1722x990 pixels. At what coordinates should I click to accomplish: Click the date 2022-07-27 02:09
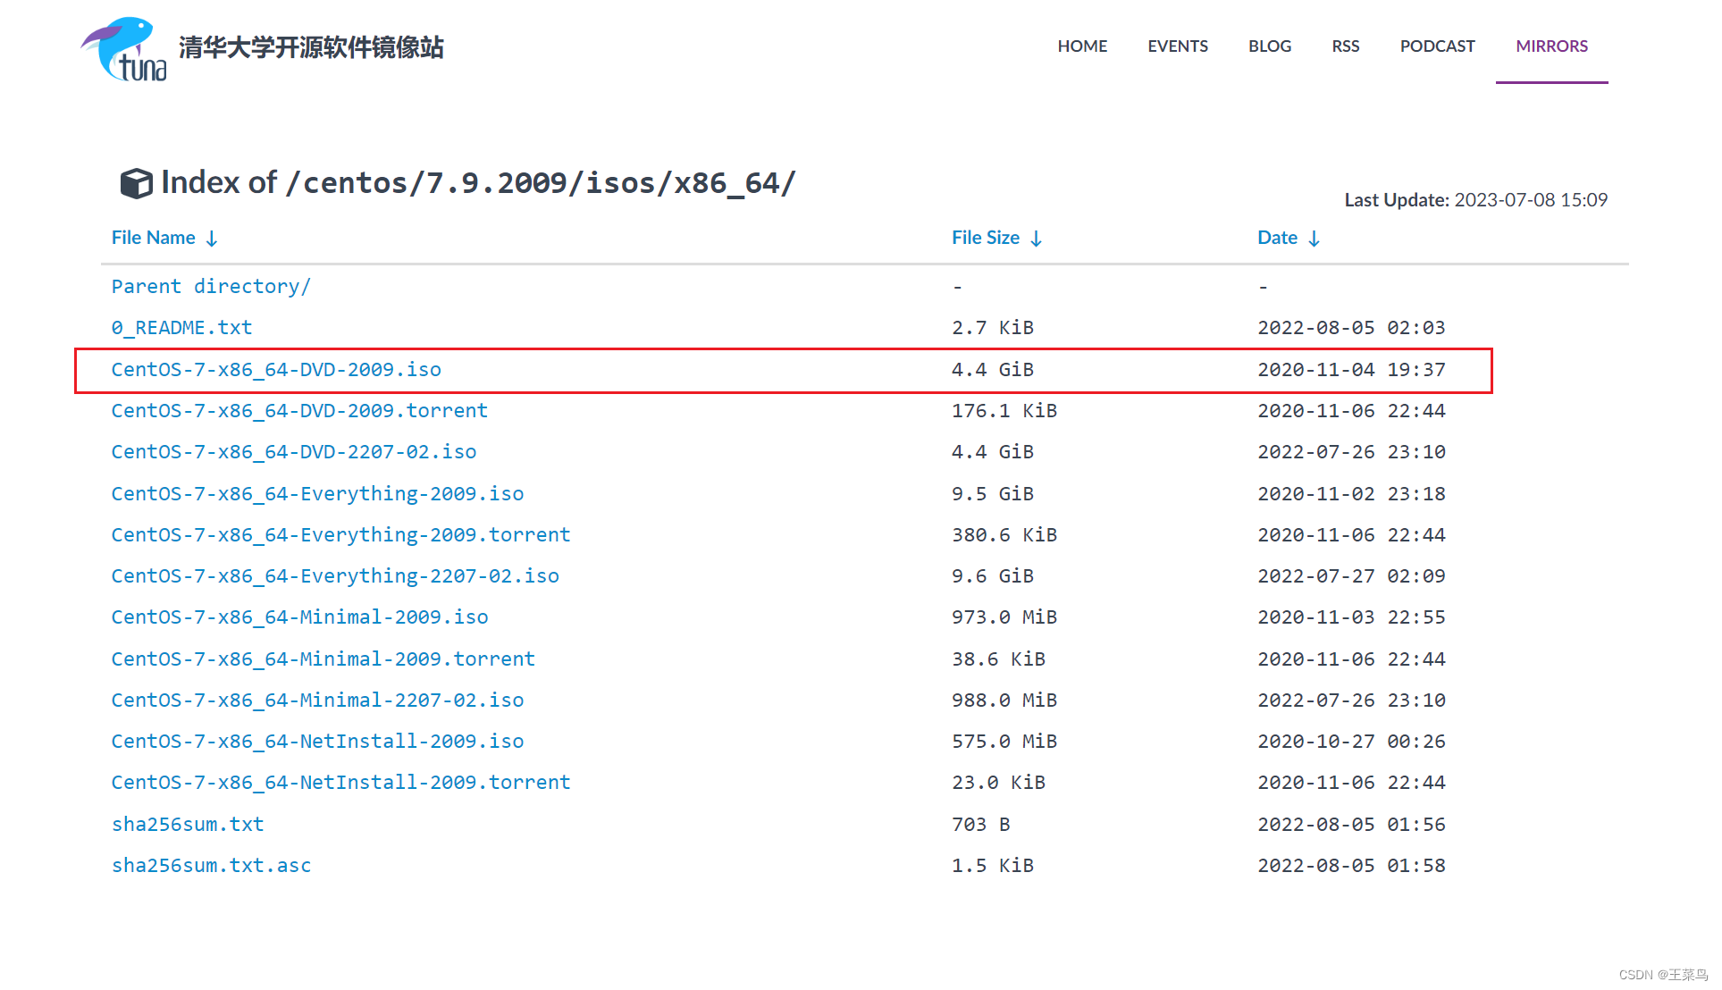click(1351, 576)
